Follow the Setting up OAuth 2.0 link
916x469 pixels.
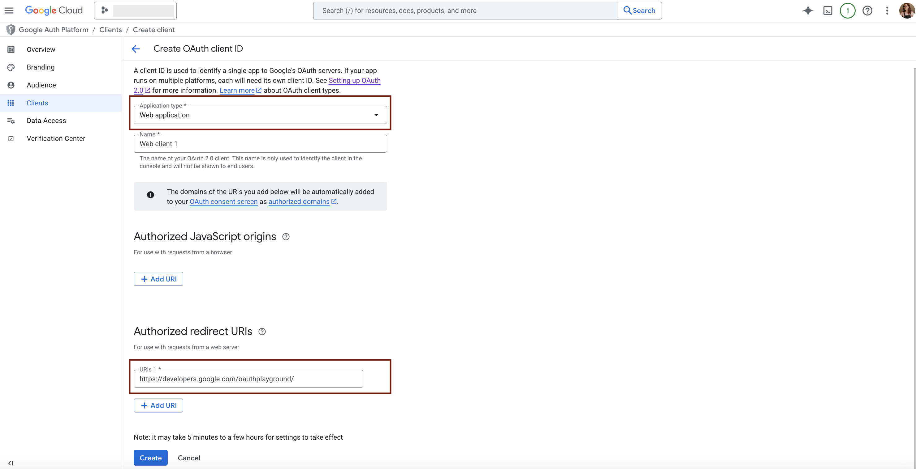tap(354, 81)
